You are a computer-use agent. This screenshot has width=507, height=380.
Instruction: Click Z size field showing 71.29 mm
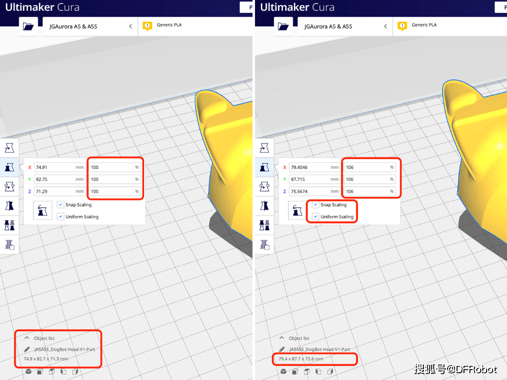click(60, 191)
